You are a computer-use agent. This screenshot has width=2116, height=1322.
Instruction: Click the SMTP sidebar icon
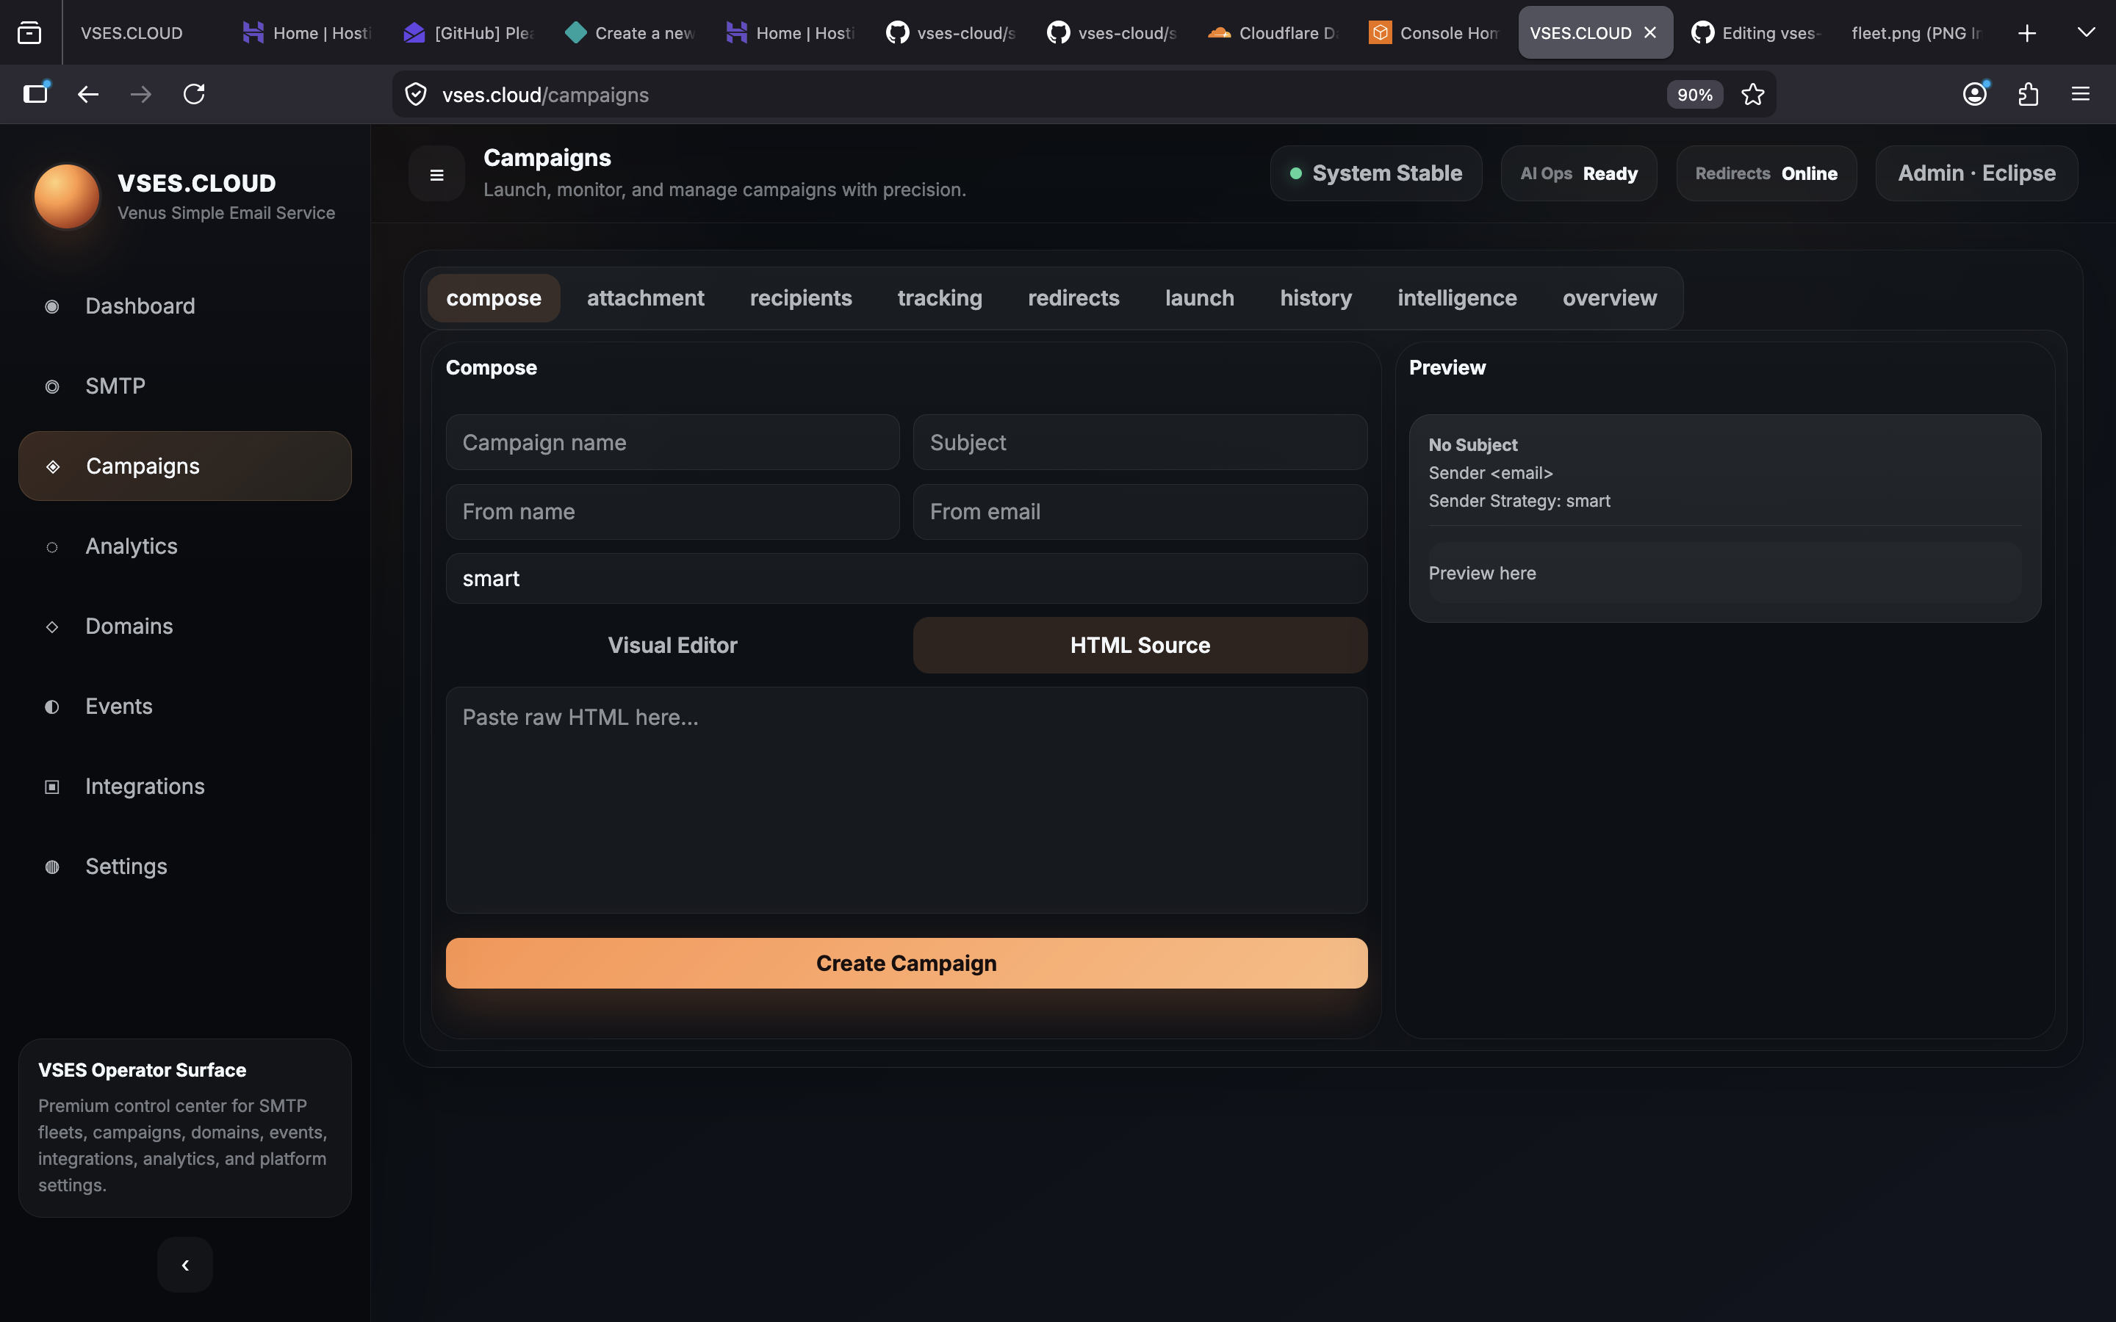tap(52, 386)
